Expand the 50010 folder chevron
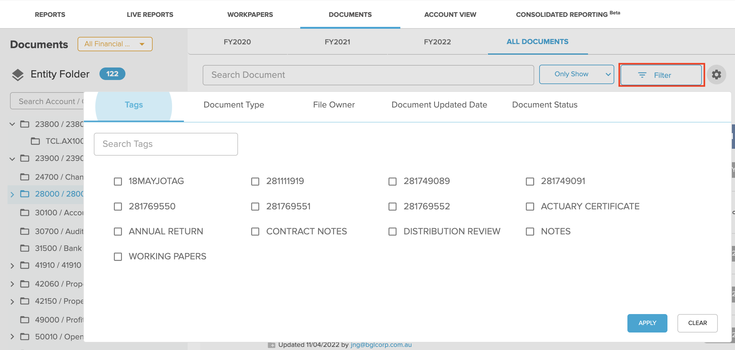Viewport: 735px width, 350px height. [12, 337]
